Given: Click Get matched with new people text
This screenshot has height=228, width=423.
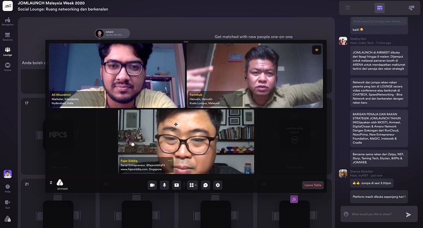Looking at the screenshot, I should click(253, 37).
